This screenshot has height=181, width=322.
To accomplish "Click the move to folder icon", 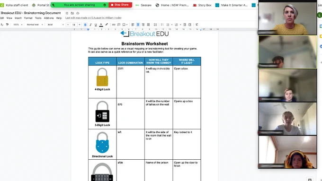I will [x=72, y=13].
